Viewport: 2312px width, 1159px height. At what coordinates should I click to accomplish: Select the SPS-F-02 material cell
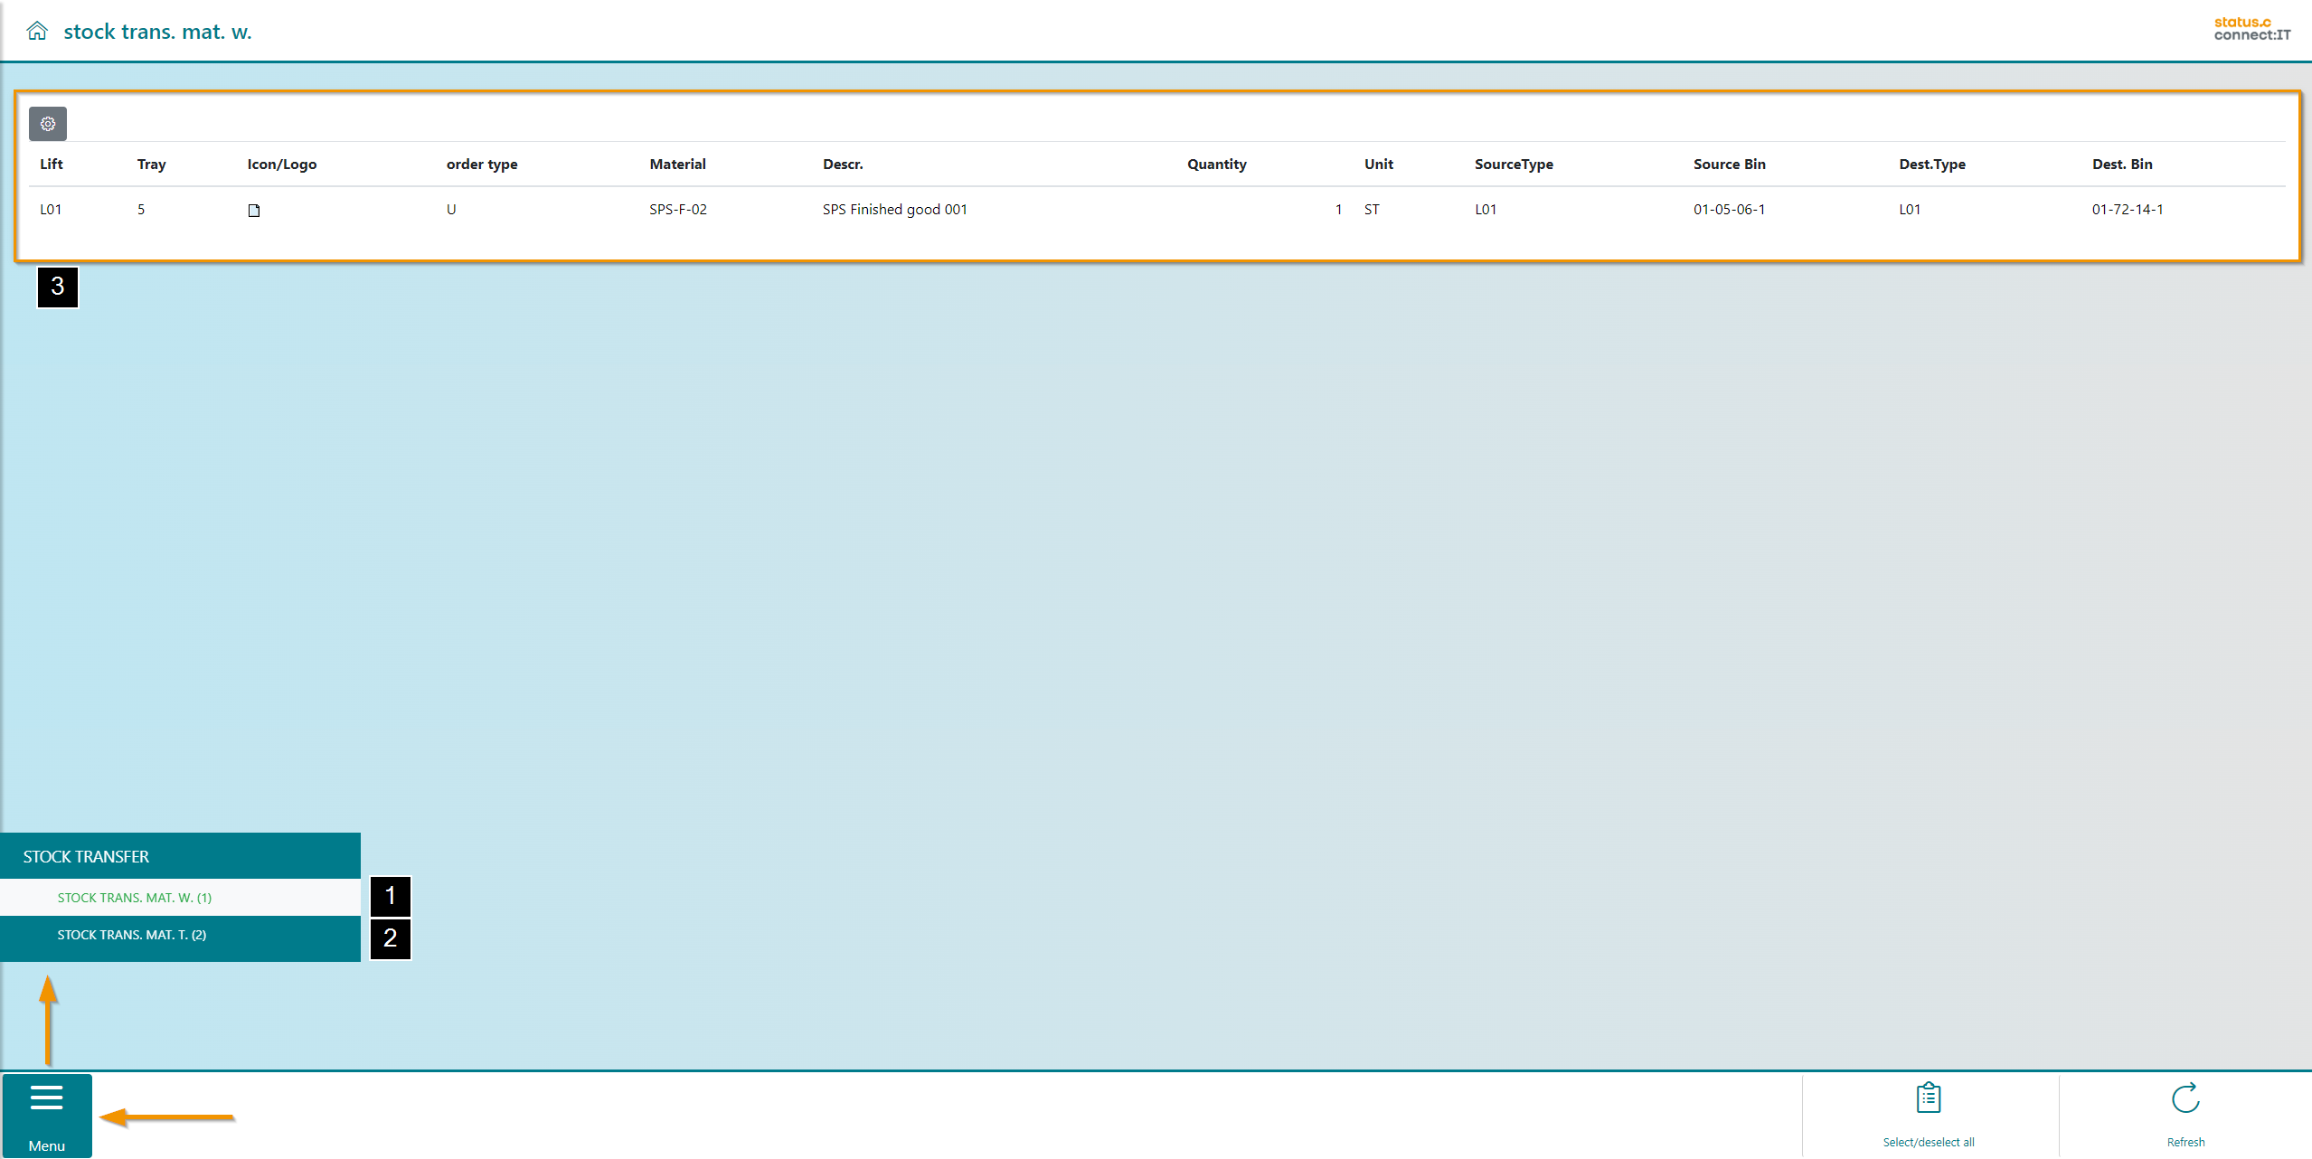click(x=677, y=209)
